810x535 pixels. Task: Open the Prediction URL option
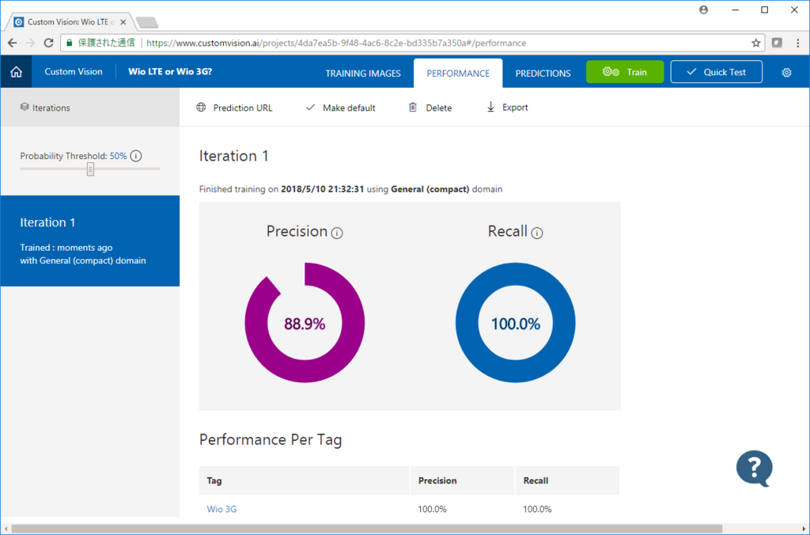(x=234, y=108)
